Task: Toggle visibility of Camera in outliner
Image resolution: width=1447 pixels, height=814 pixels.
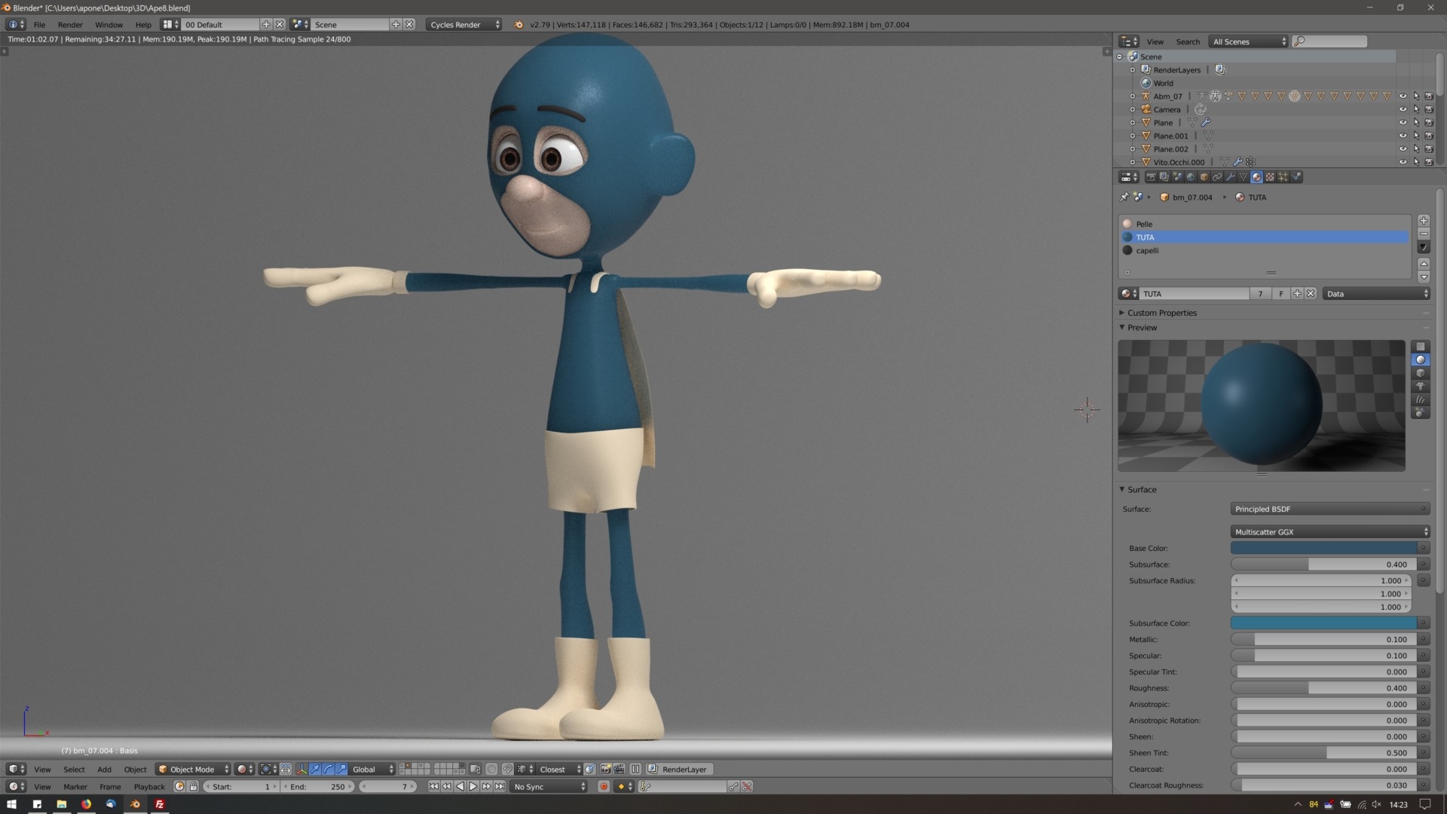Action: tap(1403, 109)
